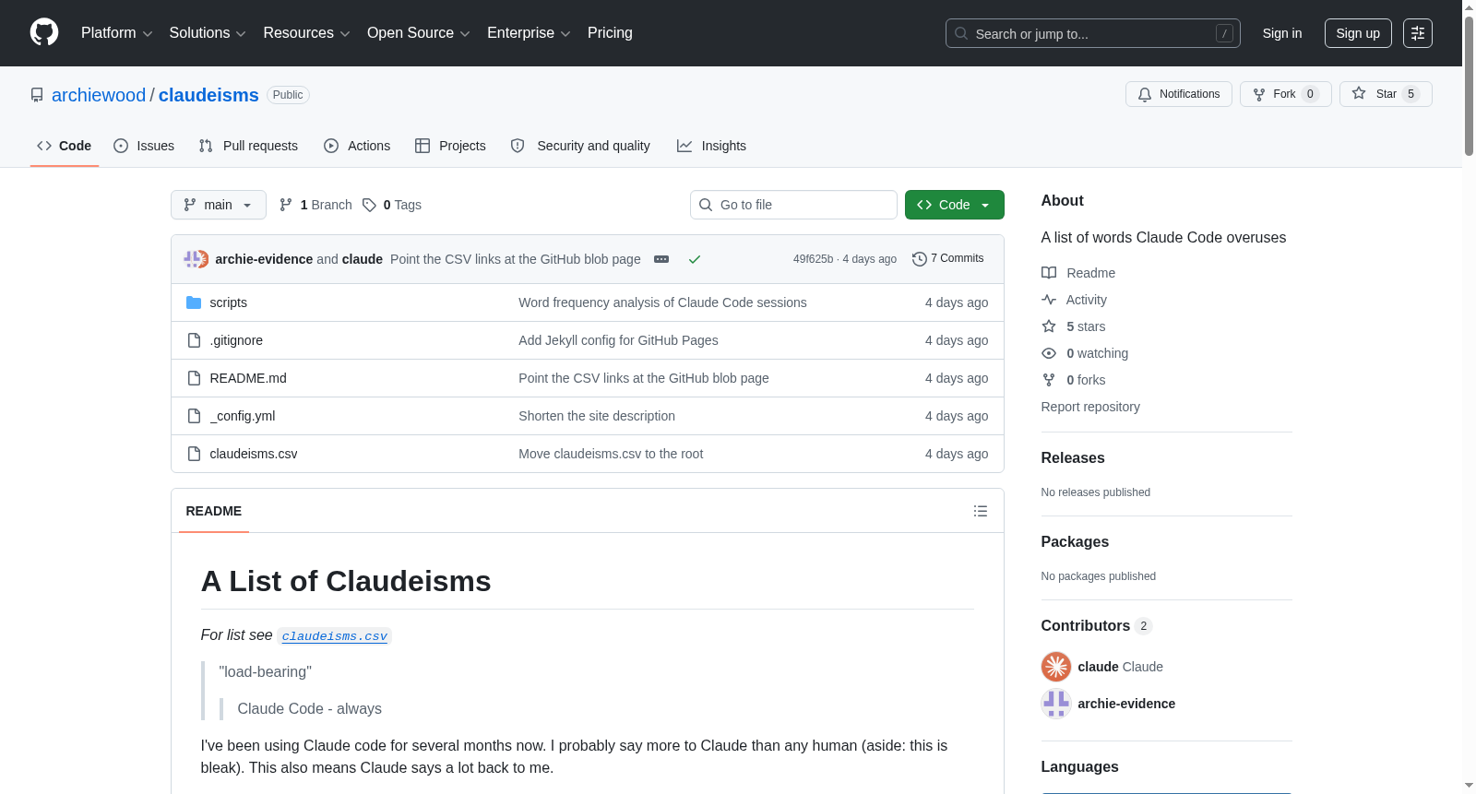The height and width of the screenshot is (794, 1476).
Task: Open the Releases heading link
Action: coord(1073,458)
